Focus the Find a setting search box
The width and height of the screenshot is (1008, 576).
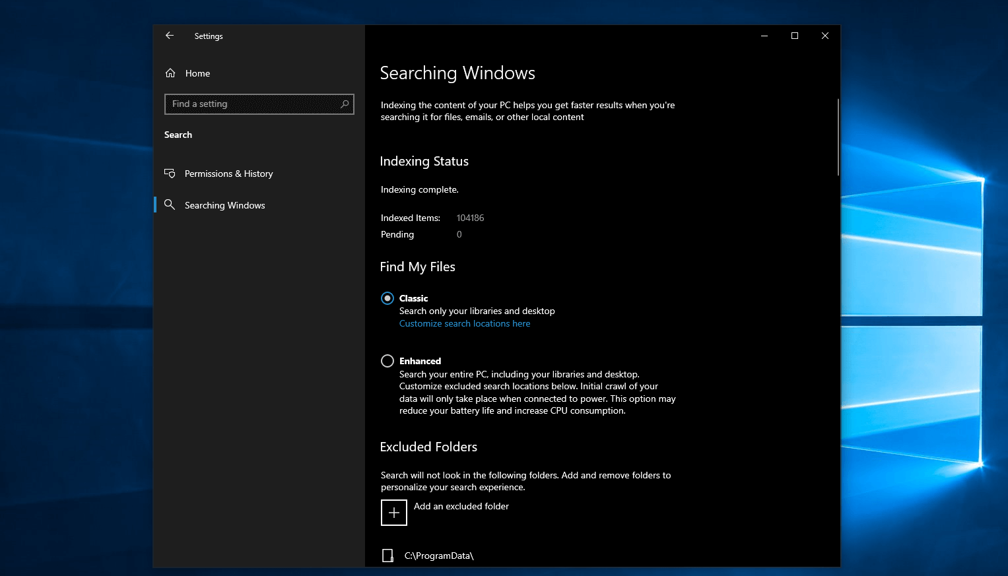[x=259, y=104]
